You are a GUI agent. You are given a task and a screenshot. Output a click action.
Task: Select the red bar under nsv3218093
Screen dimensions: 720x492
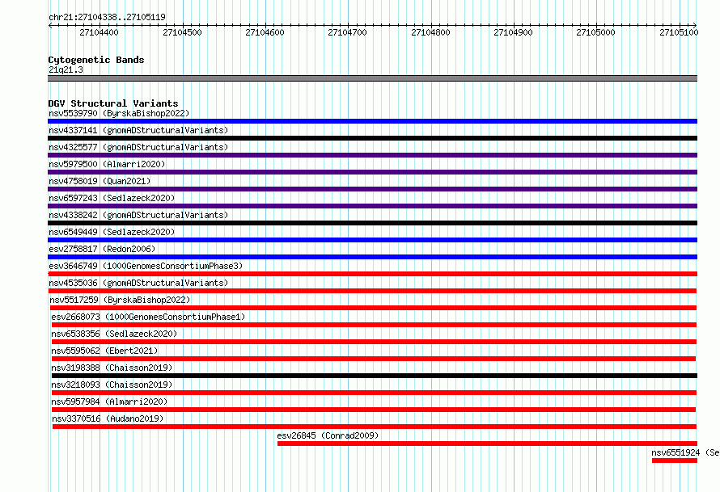[374, 393]
